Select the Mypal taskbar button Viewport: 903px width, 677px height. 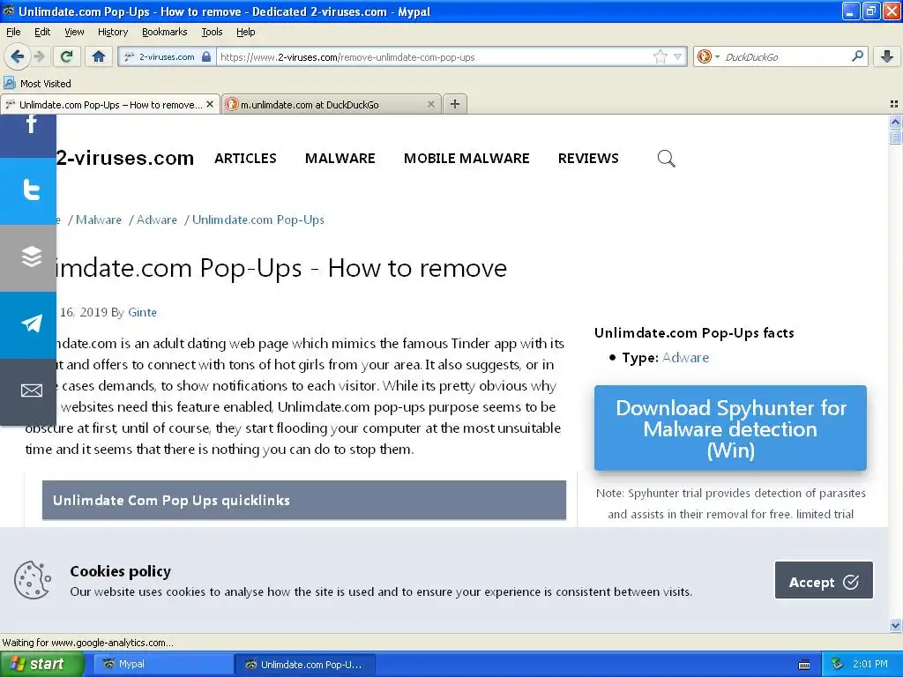pos(163,664)
